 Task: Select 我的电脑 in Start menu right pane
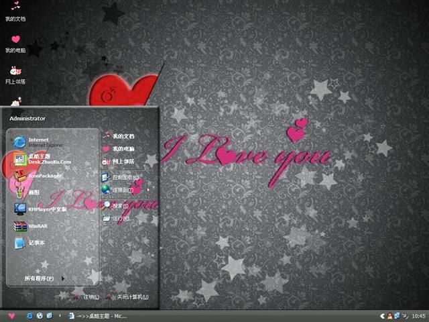pyautogui.click(x=119, y=149)
